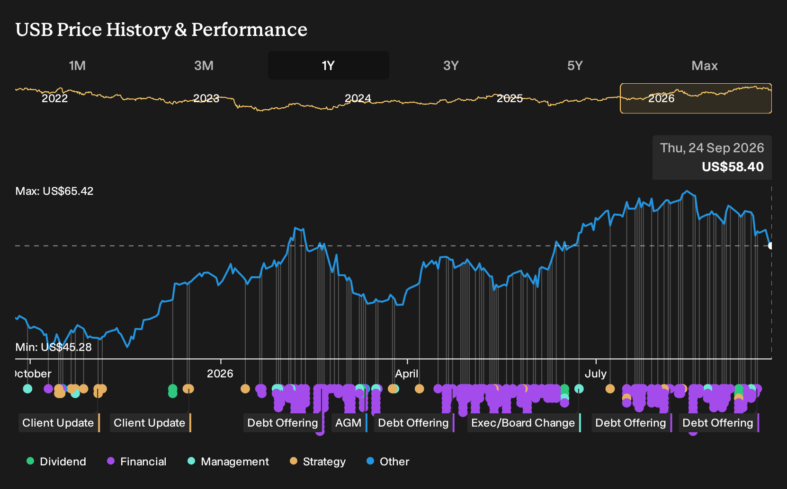Open the last Debt Offering event label
This screenshot has width=787, height=489.
click(719, 423)
